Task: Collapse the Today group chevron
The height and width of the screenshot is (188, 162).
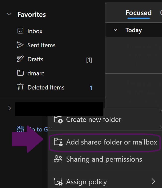Action: (x=115, y=30)
